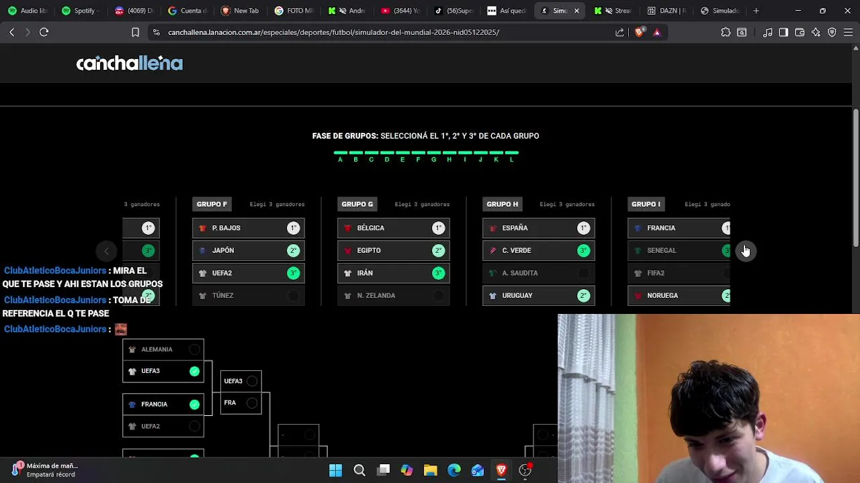Select N. Zelanda in Grupo G
Viewport: 860px width, 483px height.
point(393,295)
